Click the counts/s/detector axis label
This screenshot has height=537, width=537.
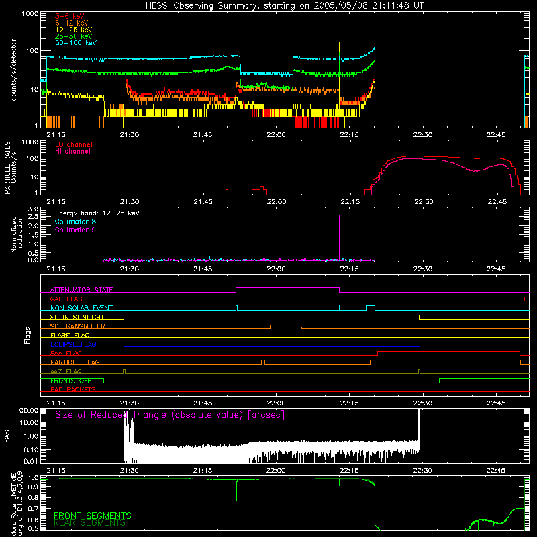click(13, 70)
